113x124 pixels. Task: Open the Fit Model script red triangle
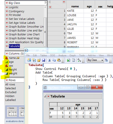(7, 15)
